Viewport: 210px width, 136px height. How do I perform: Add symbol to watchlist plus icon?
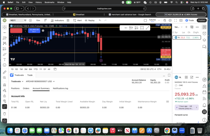pyautogui.click(x=186, y=27)
